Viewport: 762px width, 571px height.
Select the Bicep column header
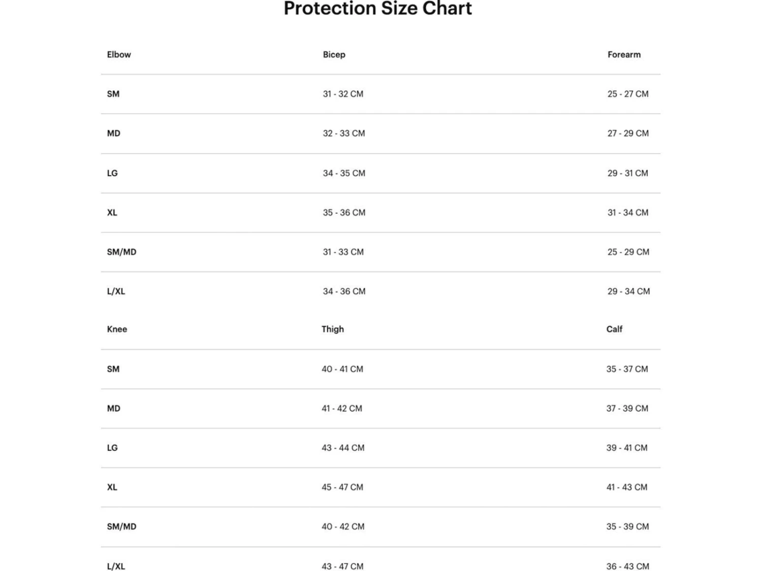334,55
